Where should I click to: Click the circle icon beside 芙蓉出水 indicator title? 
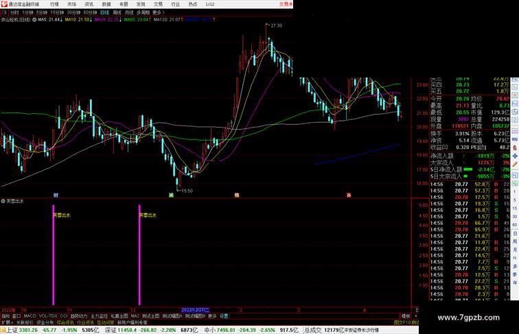[x=3, y=201]
